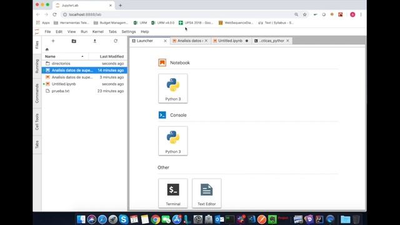Screen dimensions: 400x225
Task: Switch to the Analisis datos notebook tab
Action: pos(190,41)
